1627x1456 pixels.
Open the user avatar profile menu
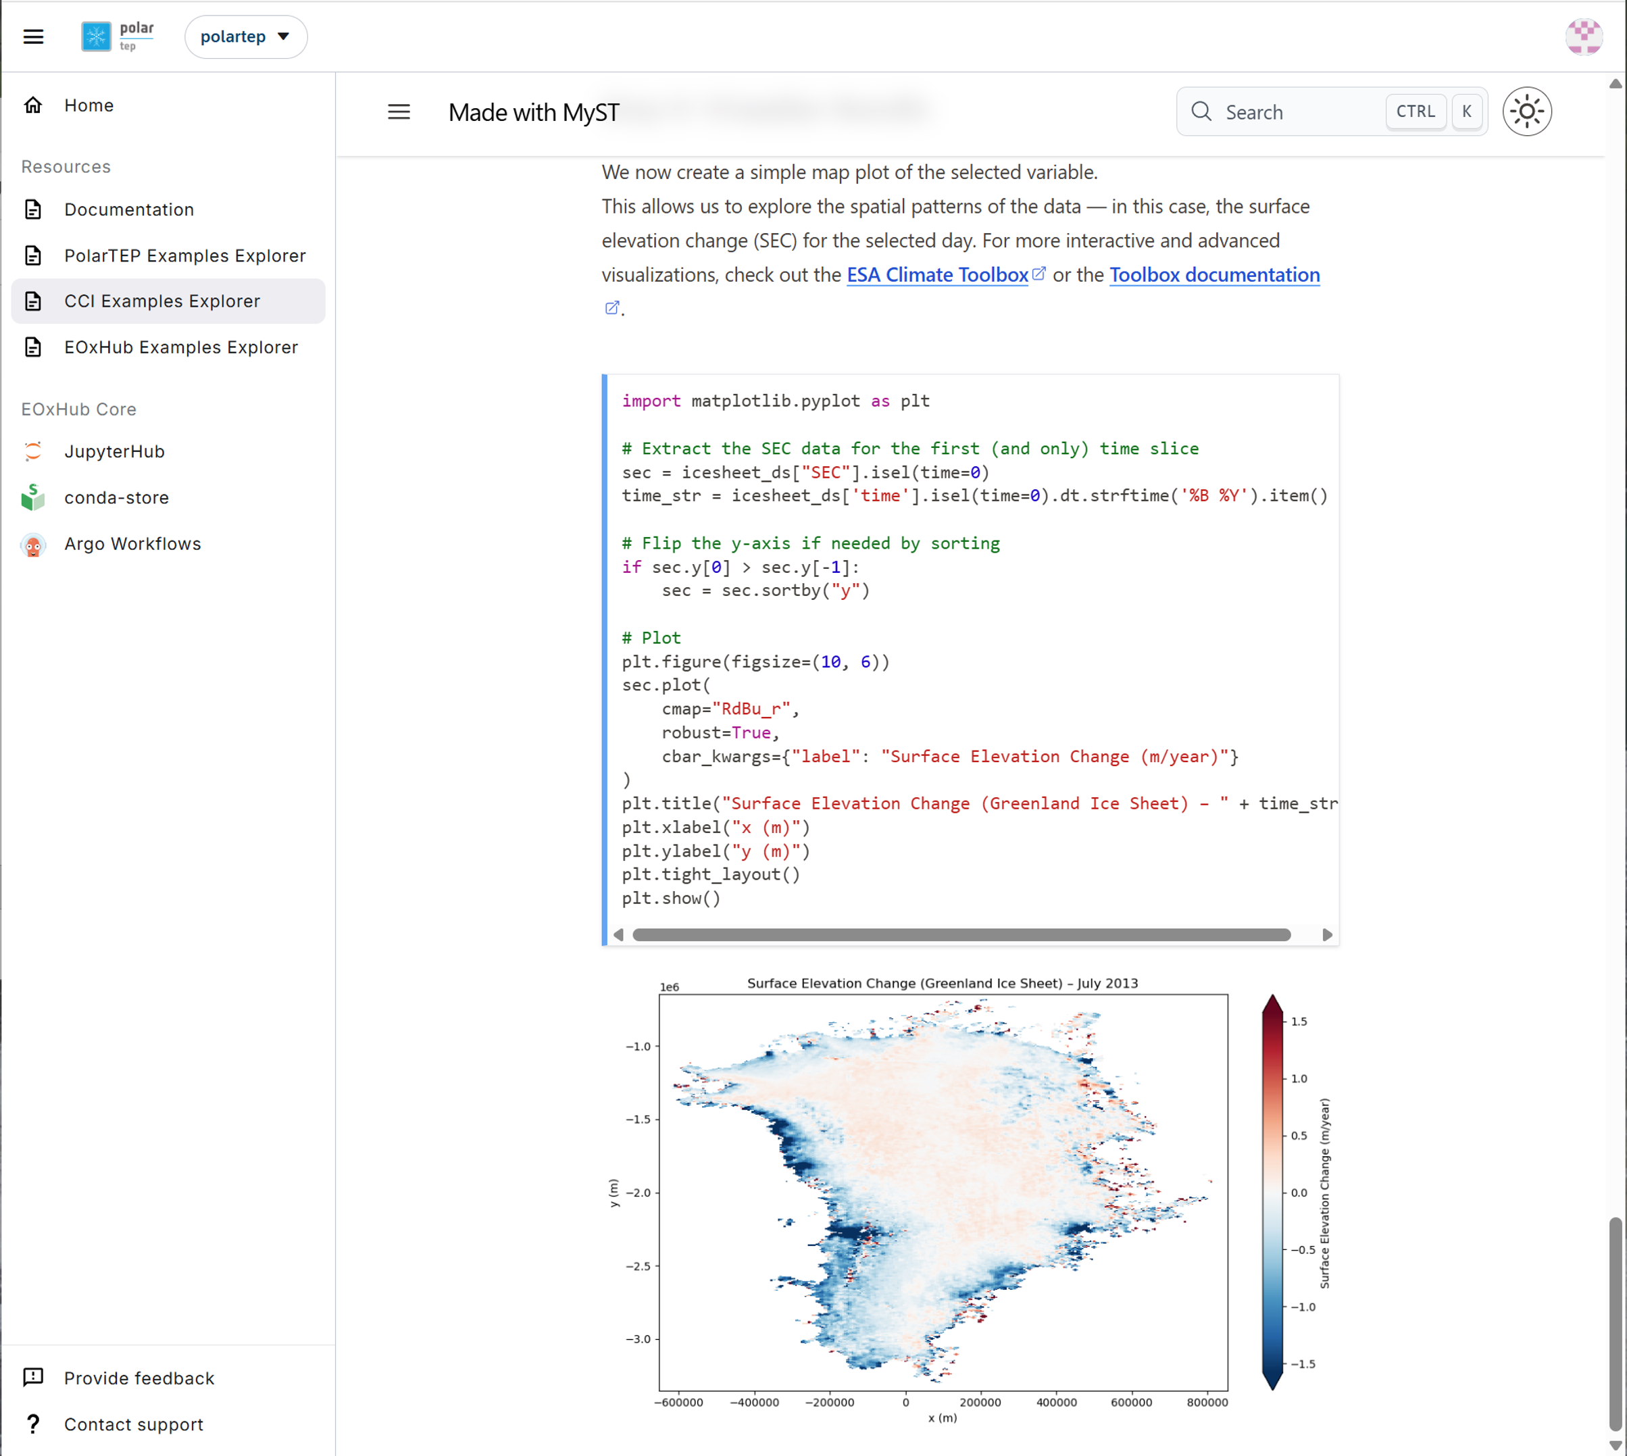tap(1583, 36)
